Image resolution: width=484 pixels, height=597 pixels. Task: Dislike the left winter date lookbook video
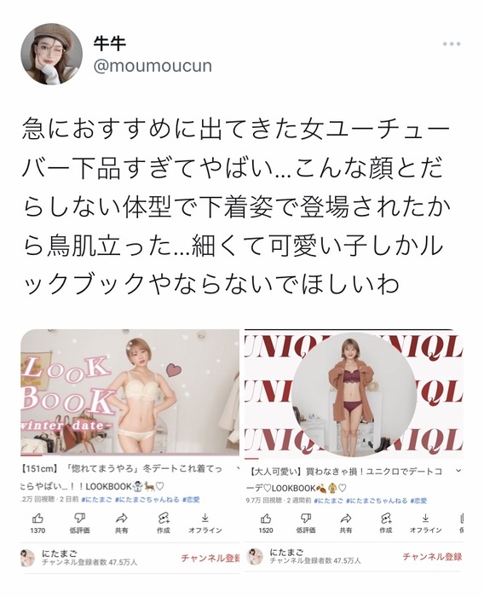[79, 523]
